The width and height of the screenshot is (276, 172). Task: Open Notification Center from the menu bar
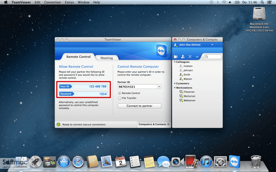[x=269, y=2]
